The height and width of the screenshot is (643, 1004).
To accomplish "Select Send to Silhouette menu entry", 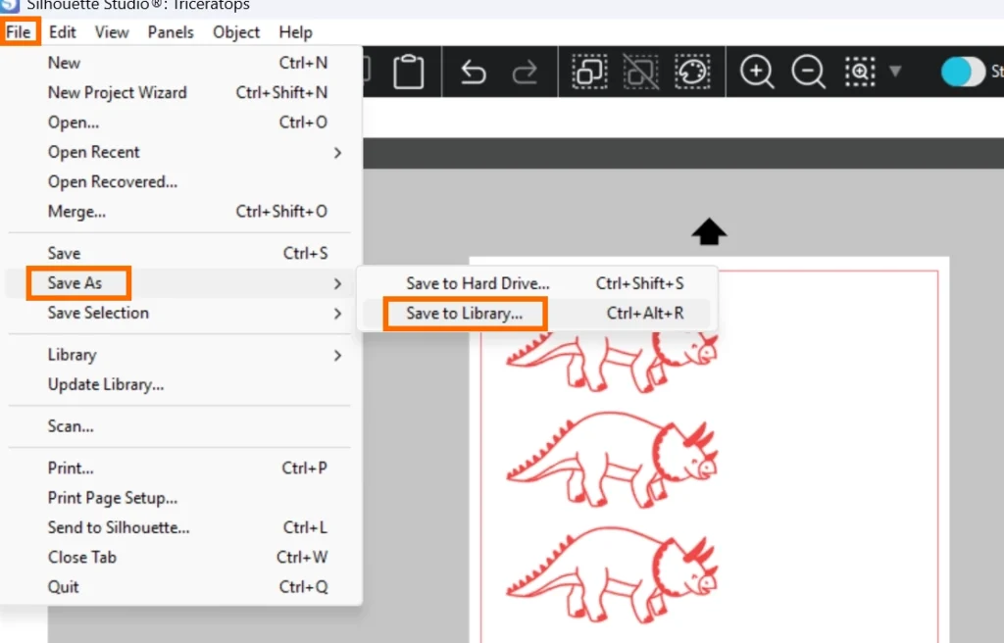I will 119,527.
